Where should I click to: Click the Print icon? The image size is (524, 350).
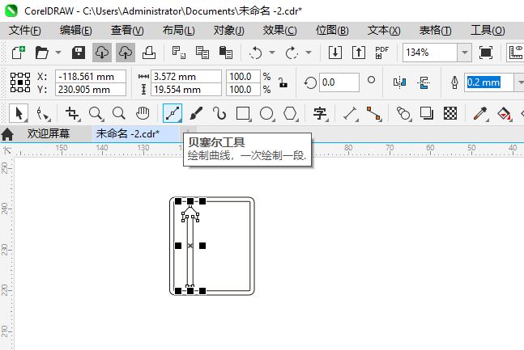[x=149, y=53]
